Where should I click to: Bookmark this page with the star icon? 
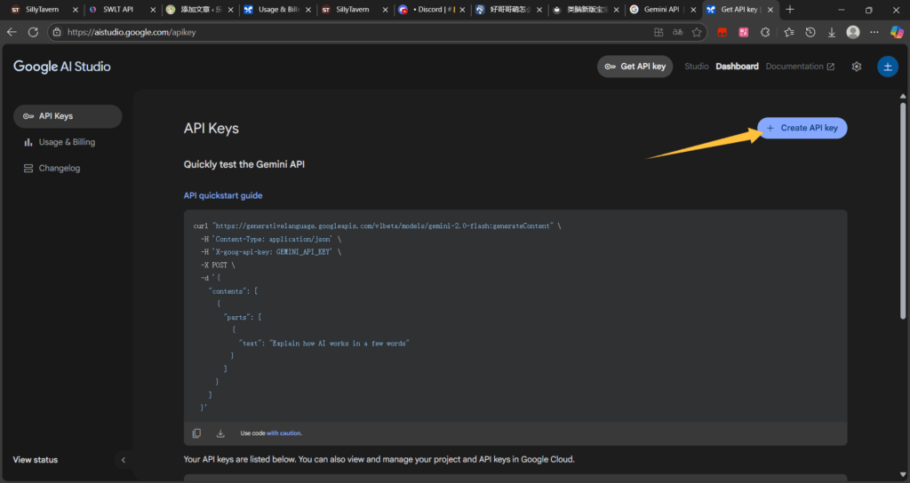[x=698, y=32]
